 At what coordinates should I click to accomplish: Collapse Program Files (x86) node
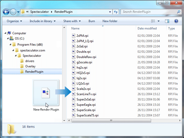tap(10, 44)
